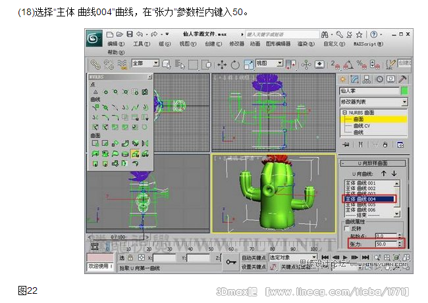Open the 全部 selection filter dropdown

pyautogui.click(x=146, y=63)
